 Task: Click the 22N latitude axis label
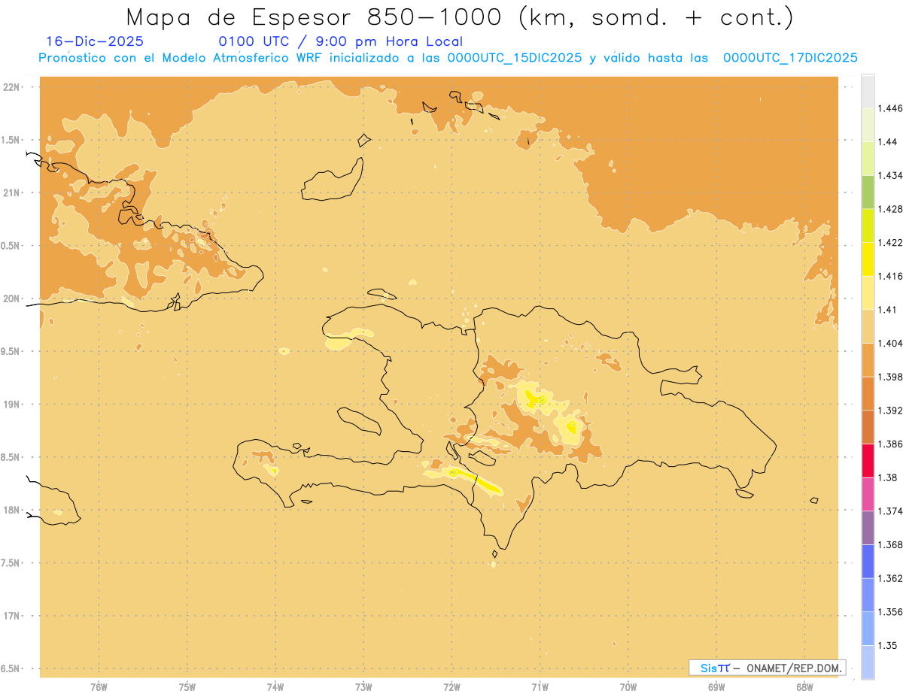coord(13,87)
